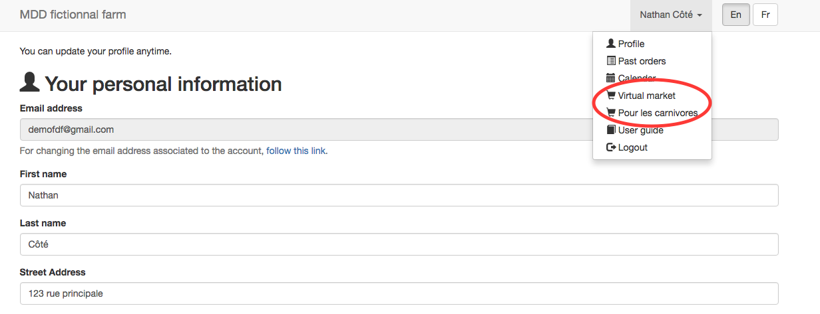Click the Pour les carnivores cart icon
The height and width of the screenshot is (314, 820).
point(611,113)
